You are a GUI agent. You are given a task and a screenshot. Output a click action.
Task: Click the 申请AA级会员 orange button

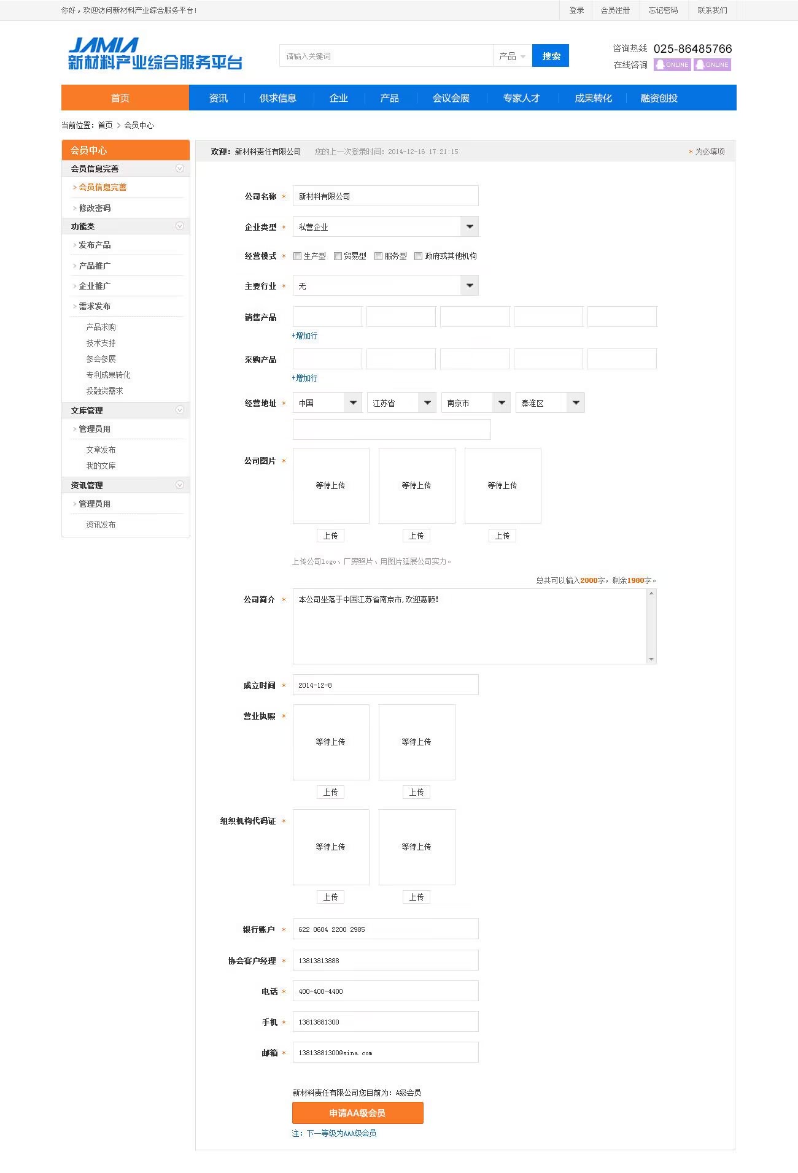click(x=358, y=1113)
